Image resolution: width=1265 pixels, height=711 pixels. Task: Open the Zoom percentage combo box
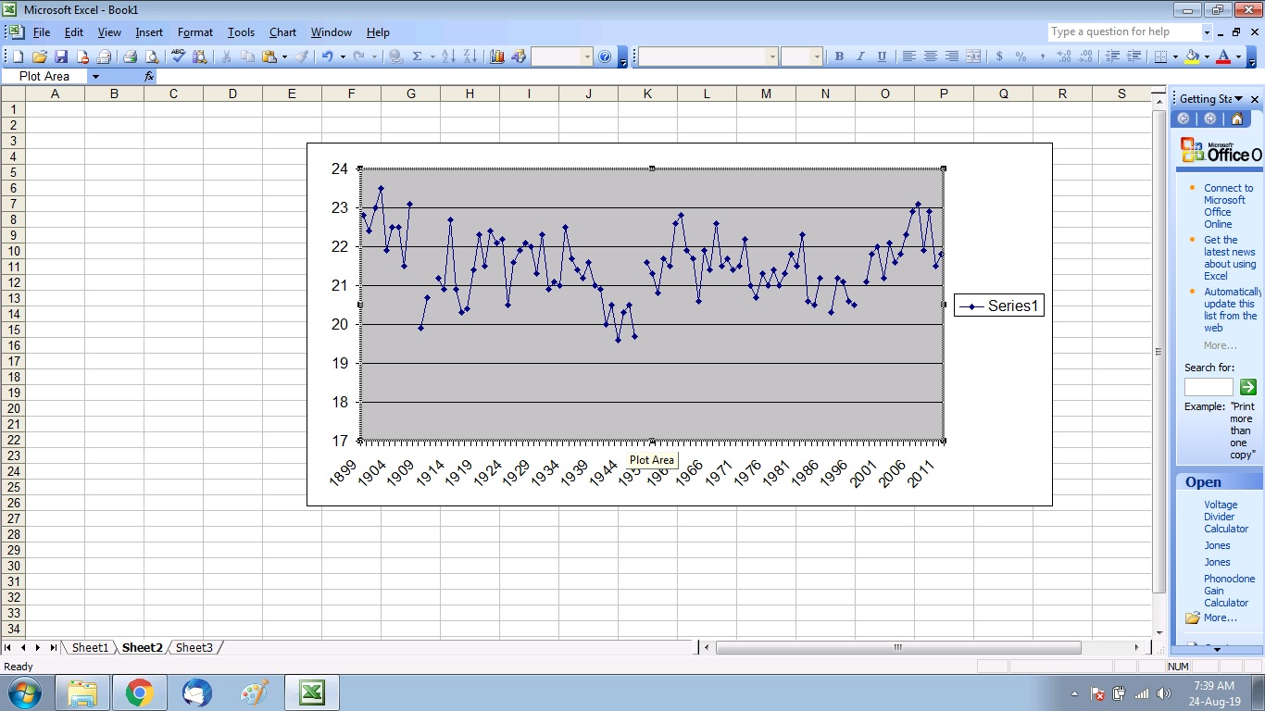pos(562,56)
